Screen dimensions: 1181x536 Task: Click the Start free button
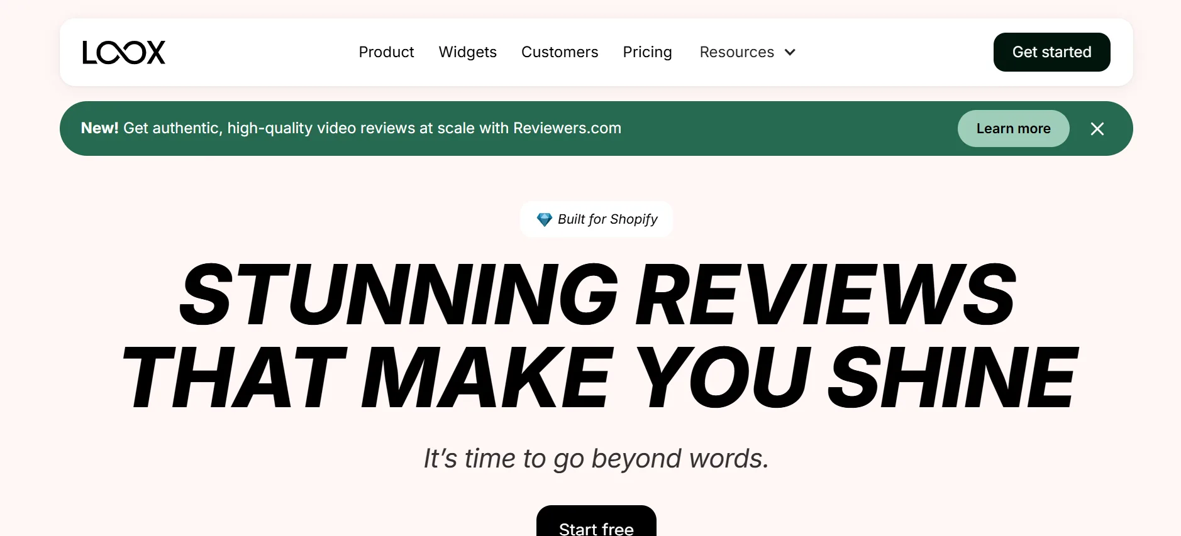click(x=596, y=522)
